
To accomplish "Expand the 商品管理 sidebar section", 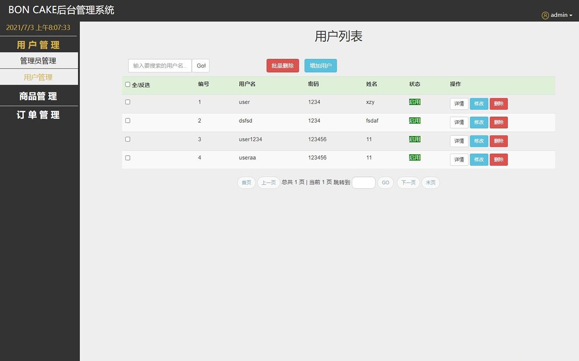I will [x=38, y=96].
